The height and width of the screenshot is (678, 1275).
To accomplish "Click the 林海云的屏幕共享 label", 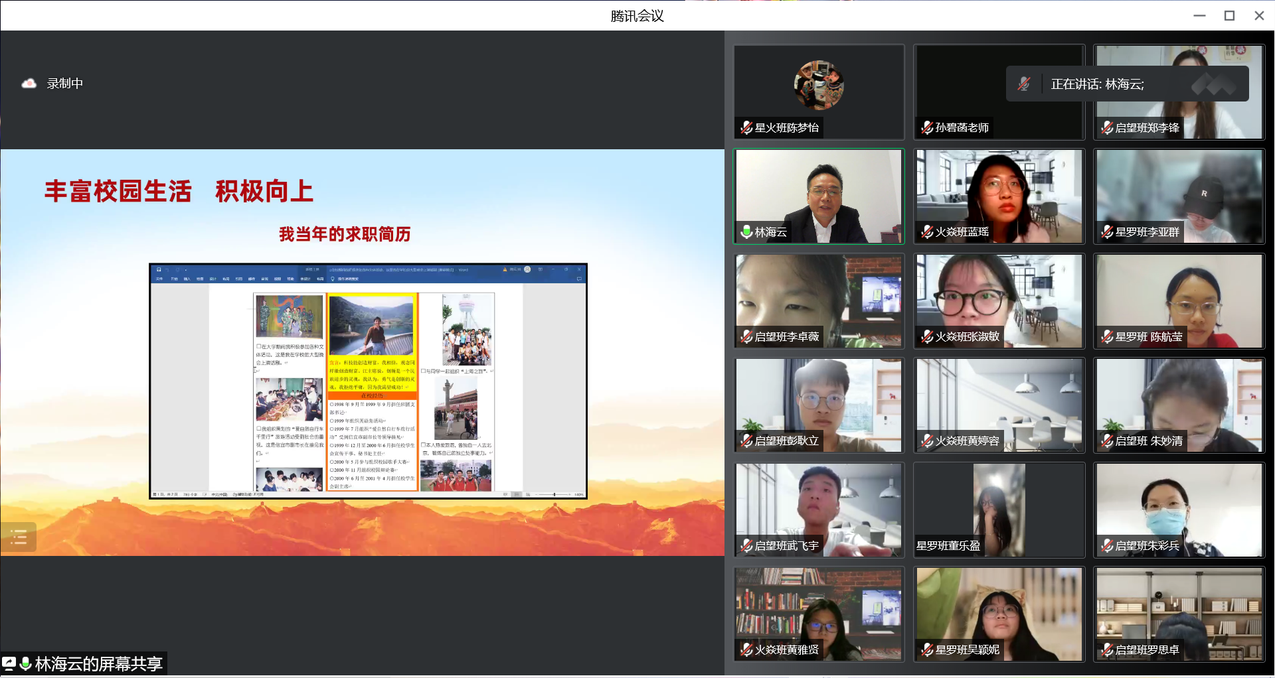I will [x=98, y=663].
